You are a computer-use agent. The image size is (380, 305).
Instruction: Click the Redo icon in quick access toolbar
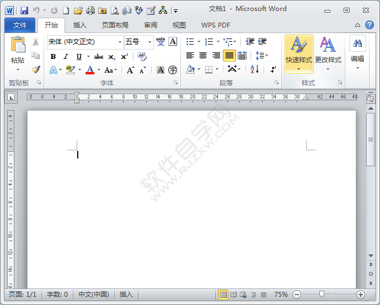(54, 10)
